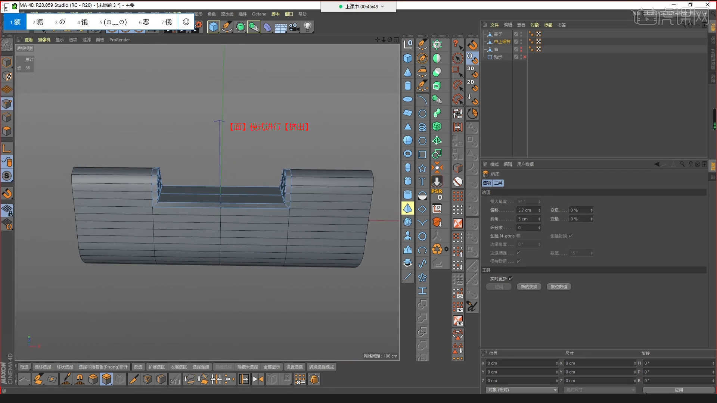
Task: Click the Snap 'S' icon in left sidebar
Action: coord(7,176)
